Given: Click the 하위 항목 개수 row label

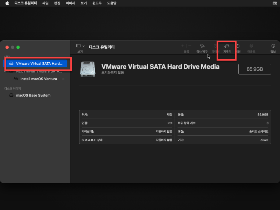Looking at the screenshot, I should pyautogui.click(x=187, y=123).
